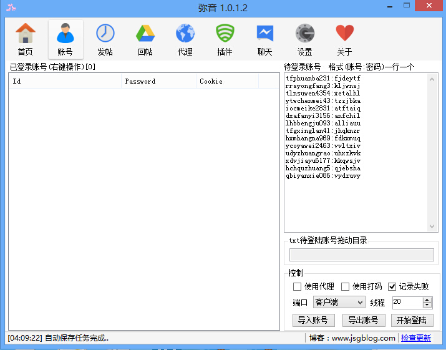The image size is (446, 350).
Task: Click the 导出账号 button
Action: 363,321
